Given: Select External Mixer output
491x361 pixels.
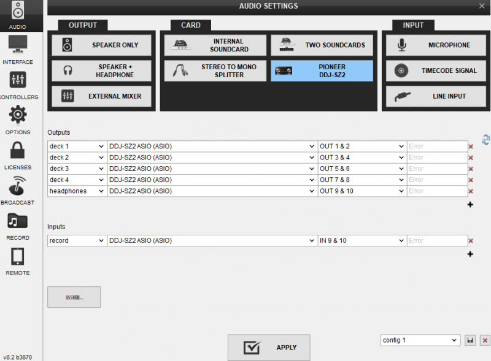Looking at the screenshot, I should pyautogui.click(x=101, y=96).
